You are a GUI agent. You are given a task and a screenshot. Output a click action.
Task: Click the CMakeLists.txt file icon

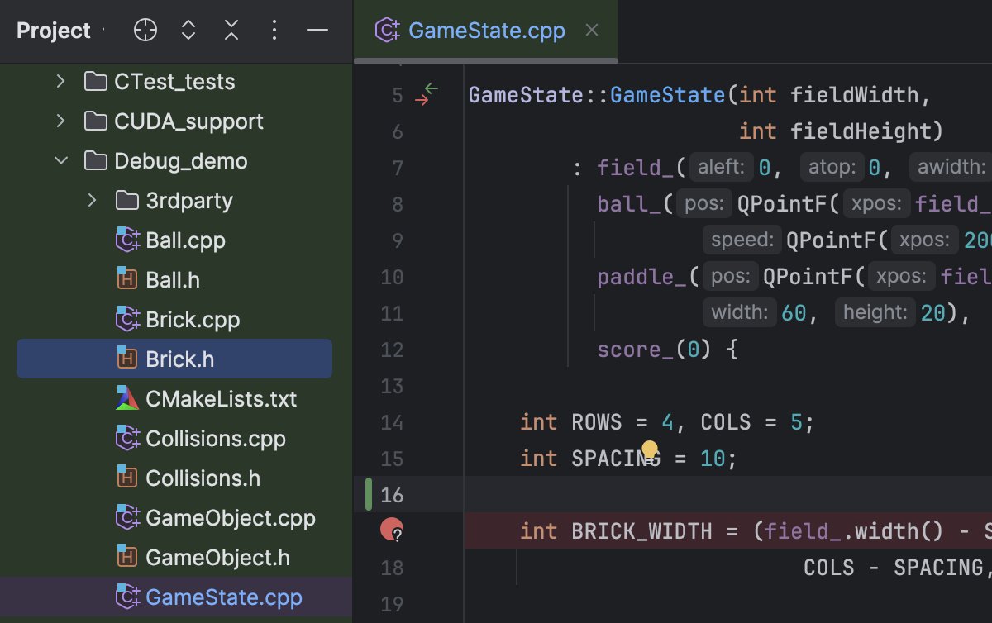click(127, 399)
